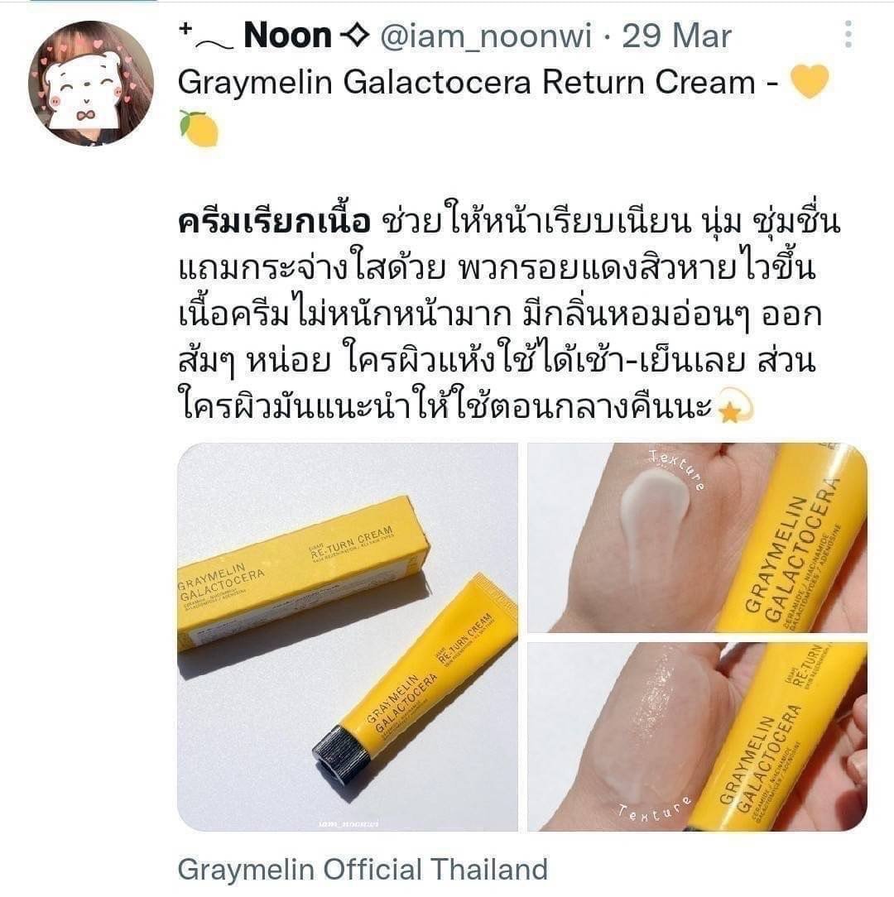Open the display name Noon
The height and width of the screenshot is (897, 894).
pos(288,36)
